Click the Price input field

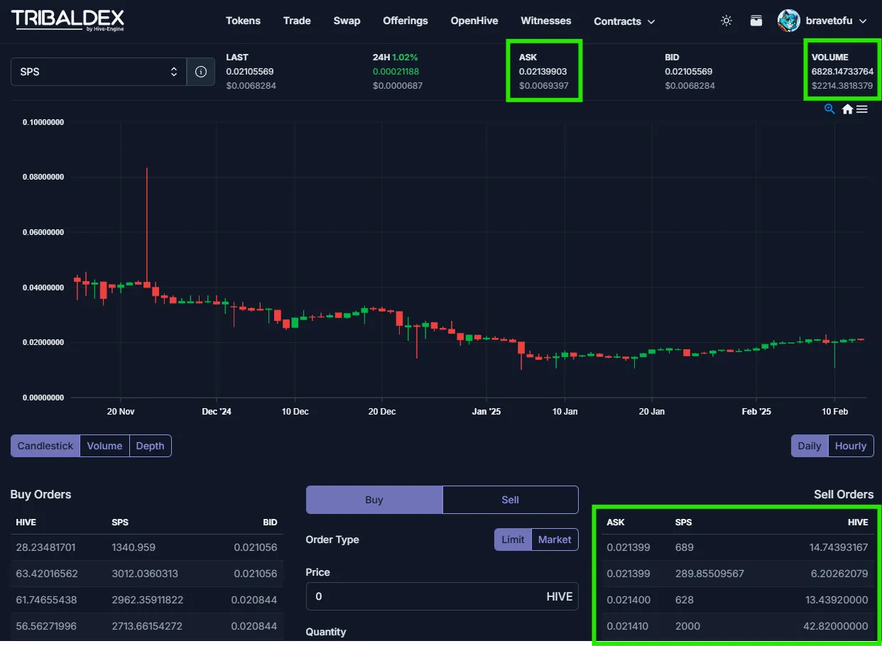(x=442, y=596)
